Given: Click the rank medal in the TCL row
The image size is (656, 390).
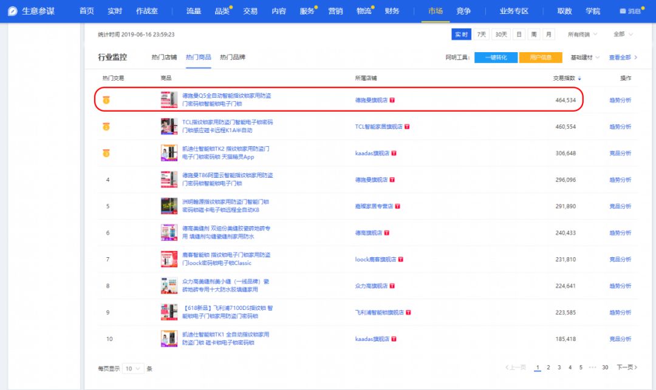Looking at the screenshot, I should pyautogui.click(x=106, y=127).
